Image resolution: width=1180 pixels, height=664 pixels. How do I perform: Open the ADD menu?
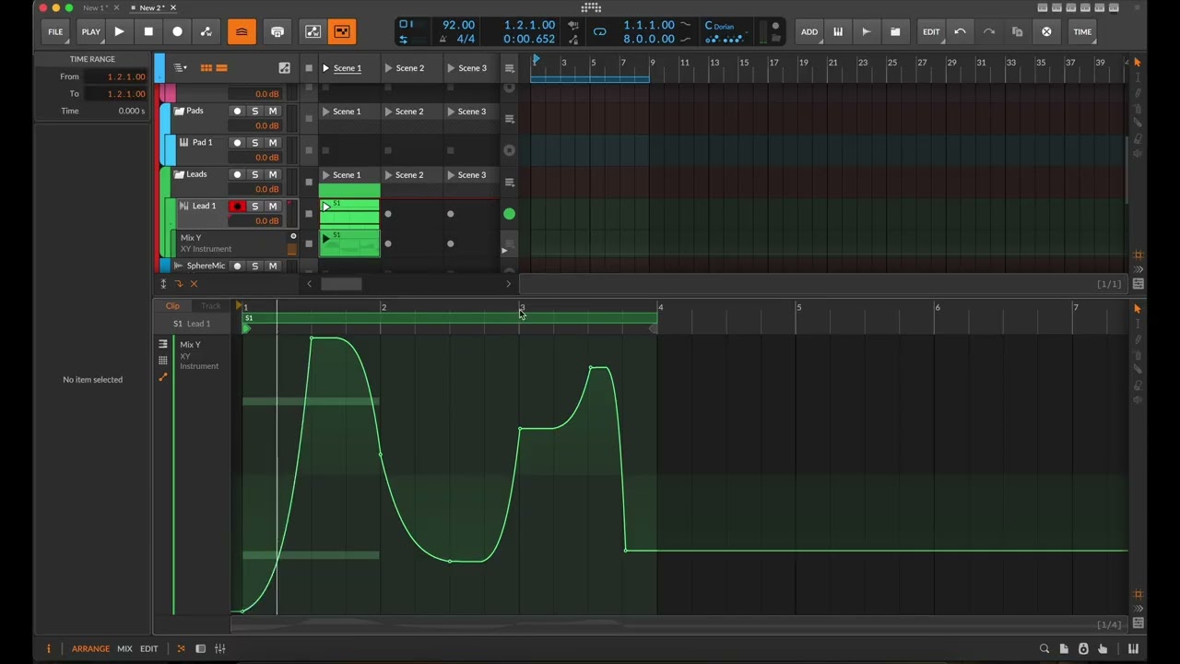tap(809, 31)
